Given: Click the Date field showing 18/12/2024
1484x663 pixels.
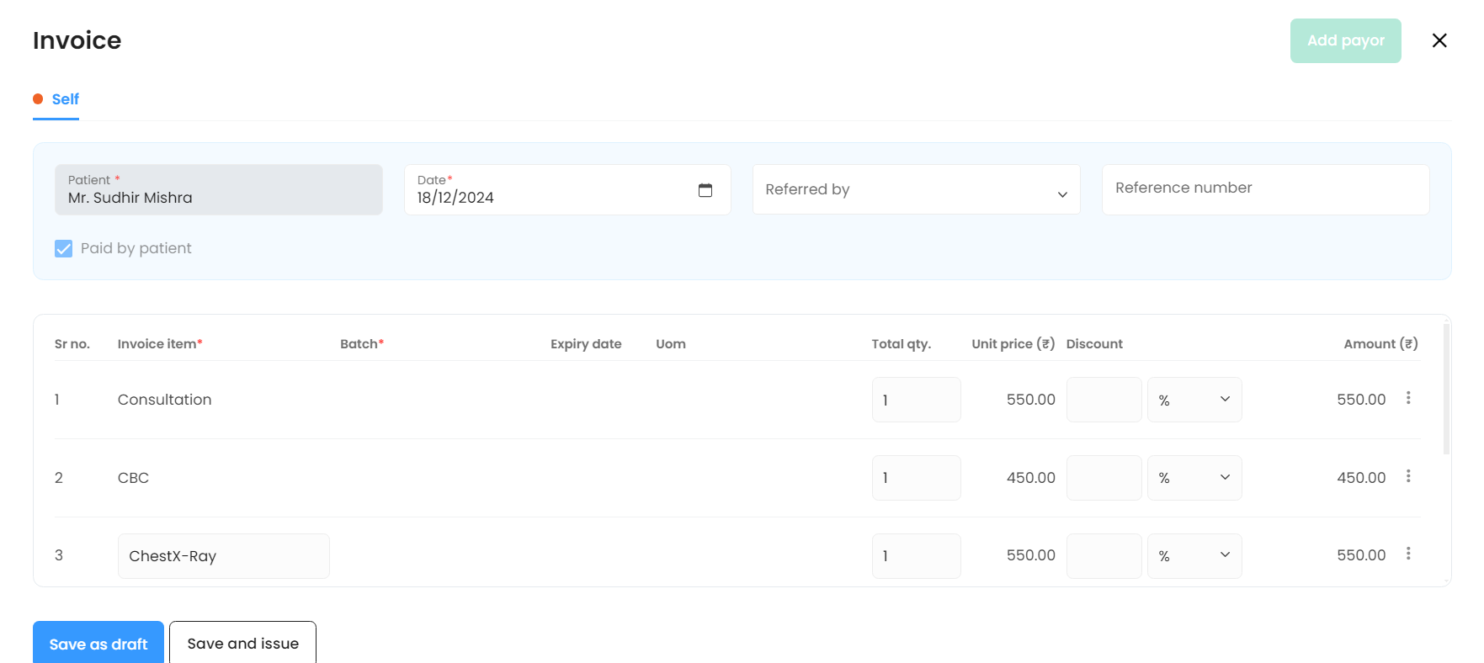Looking at the screenshot, I should point(567,189).
